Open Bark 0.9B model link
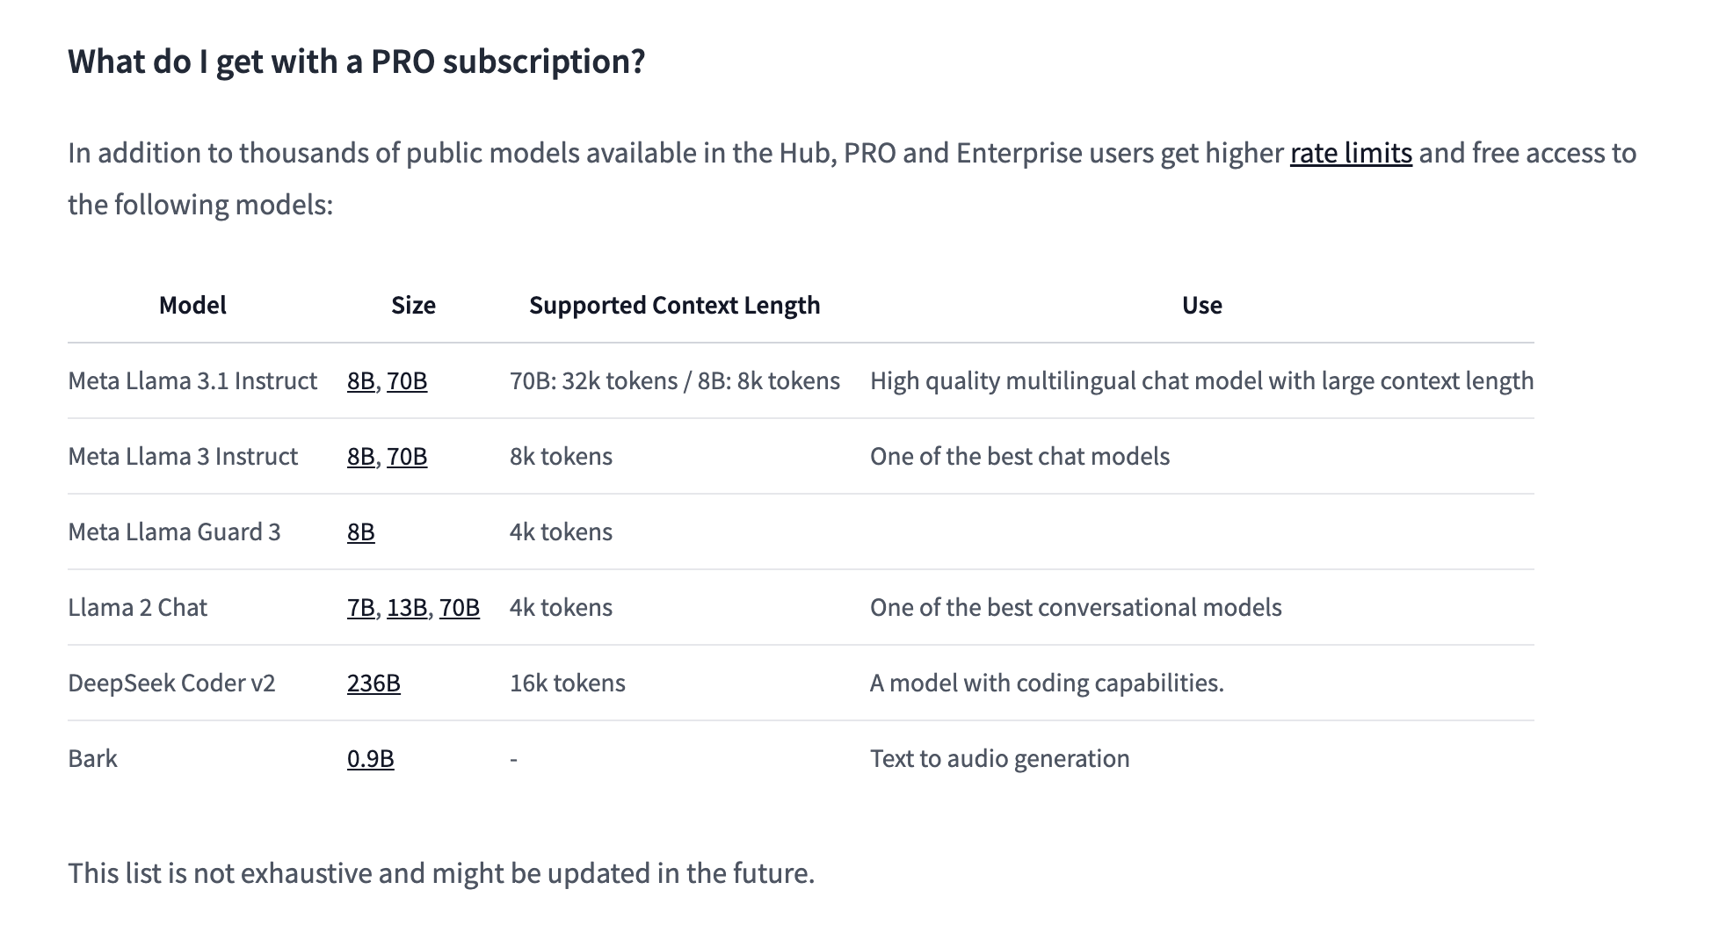The height and width of the screenshot is (933, 1719). [x=370, y=758]
